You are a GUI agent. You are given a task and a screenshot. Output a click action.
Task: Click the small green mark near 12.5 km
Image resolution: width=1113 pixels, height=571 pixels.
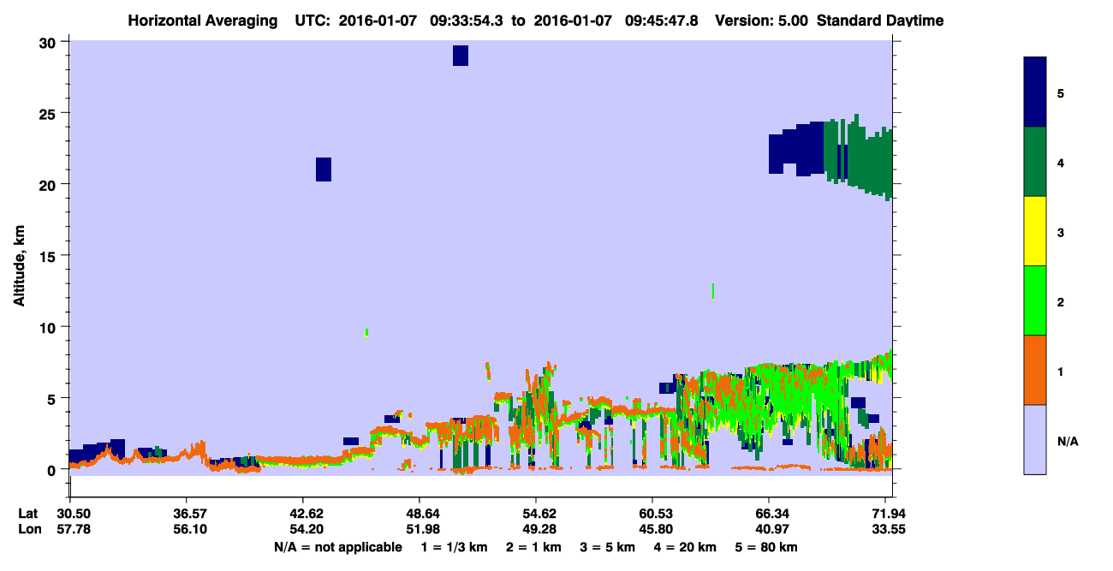point(713,291)
